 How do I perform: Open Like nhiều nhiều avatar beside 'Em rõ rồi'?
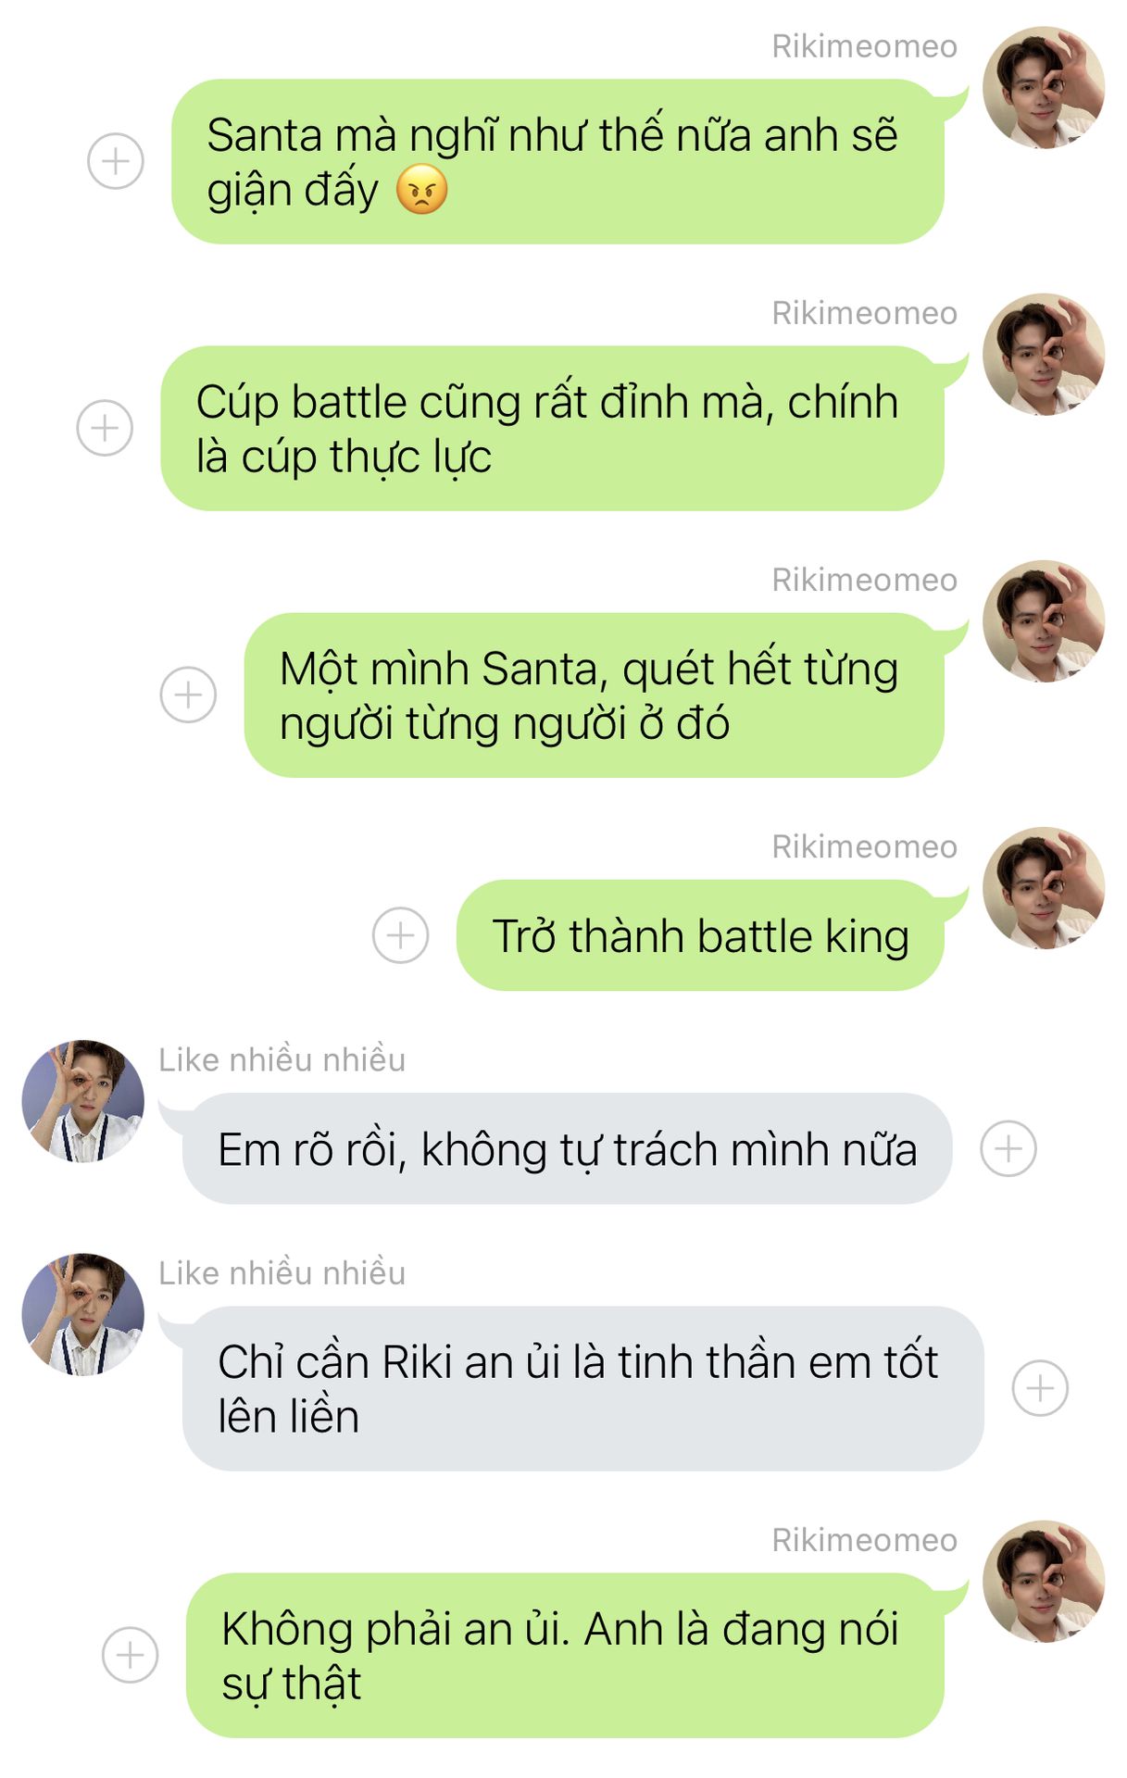click(83, 1101)
